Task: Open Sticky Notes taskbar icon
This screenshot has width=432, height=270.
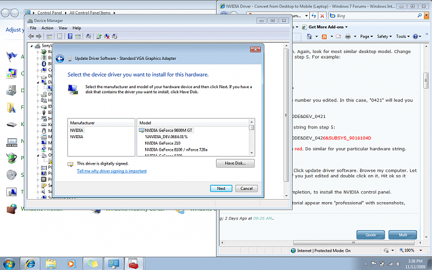Action: pos(92,264)
